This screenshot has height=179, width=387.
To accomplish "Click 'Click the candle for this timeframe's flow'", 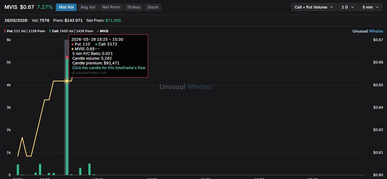I will [x=109, y=68].
